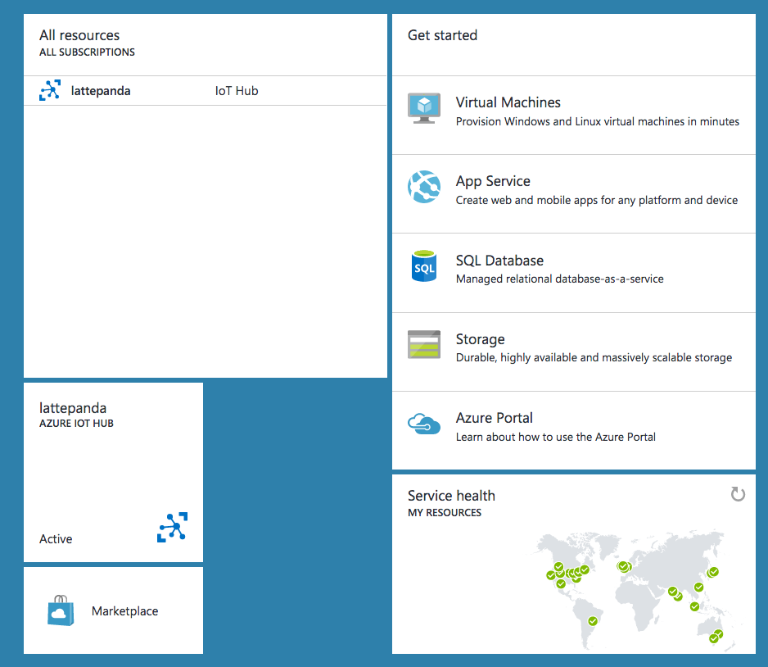Click the App Service globe icon

click(x=424, y=188)
